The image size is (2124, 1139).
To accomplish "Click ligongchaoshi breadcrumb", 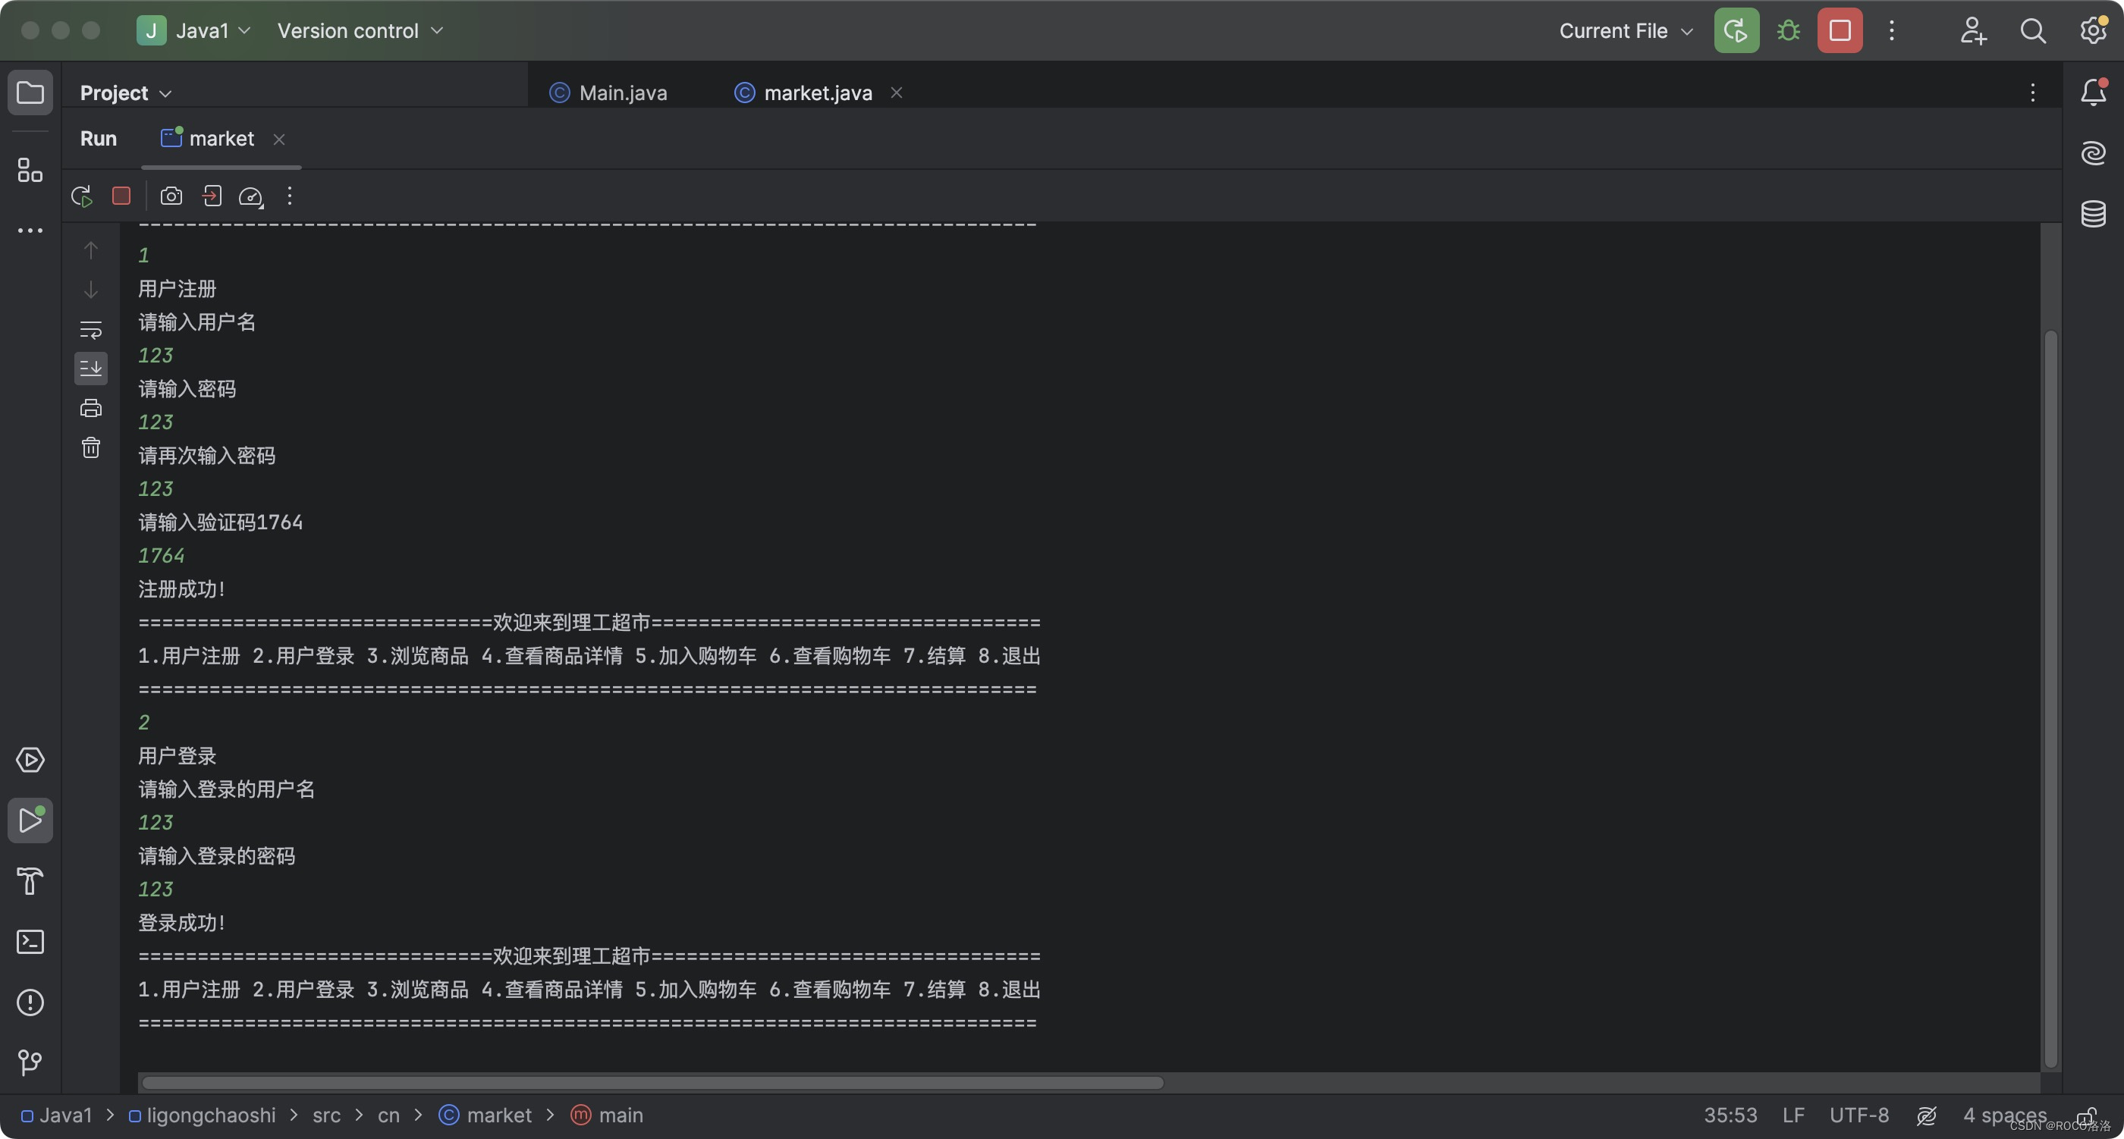I will tap(202, 1115).
